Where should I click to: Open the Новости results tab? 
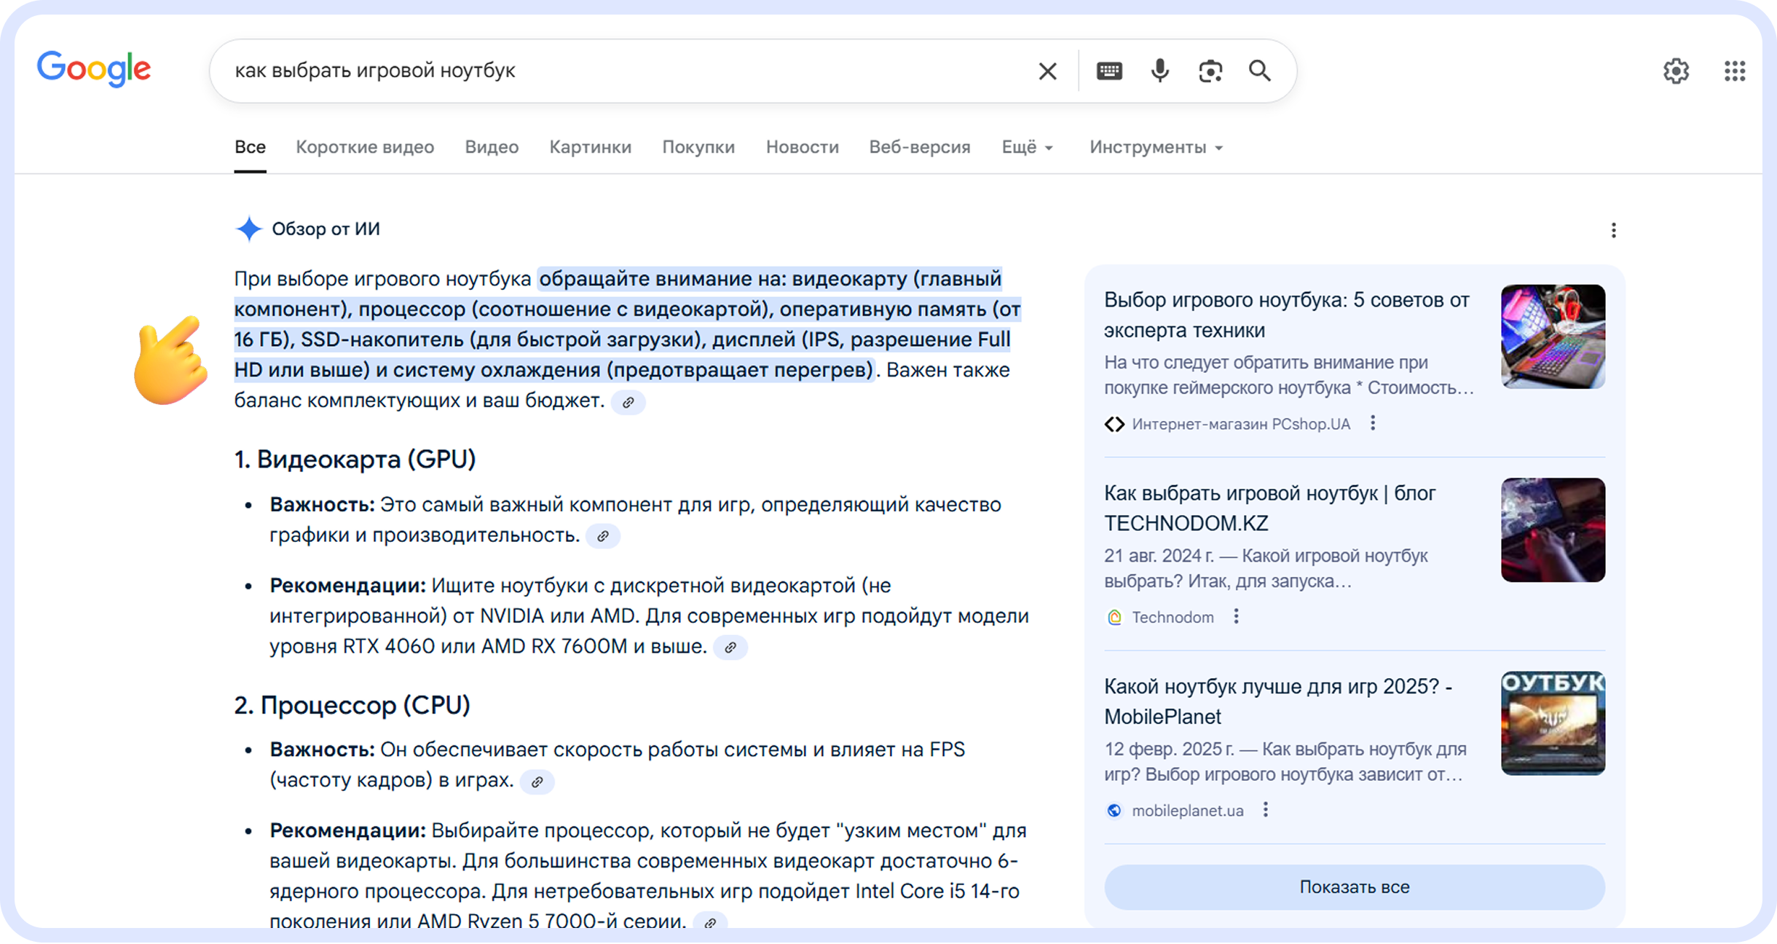[x=801, y=147]
